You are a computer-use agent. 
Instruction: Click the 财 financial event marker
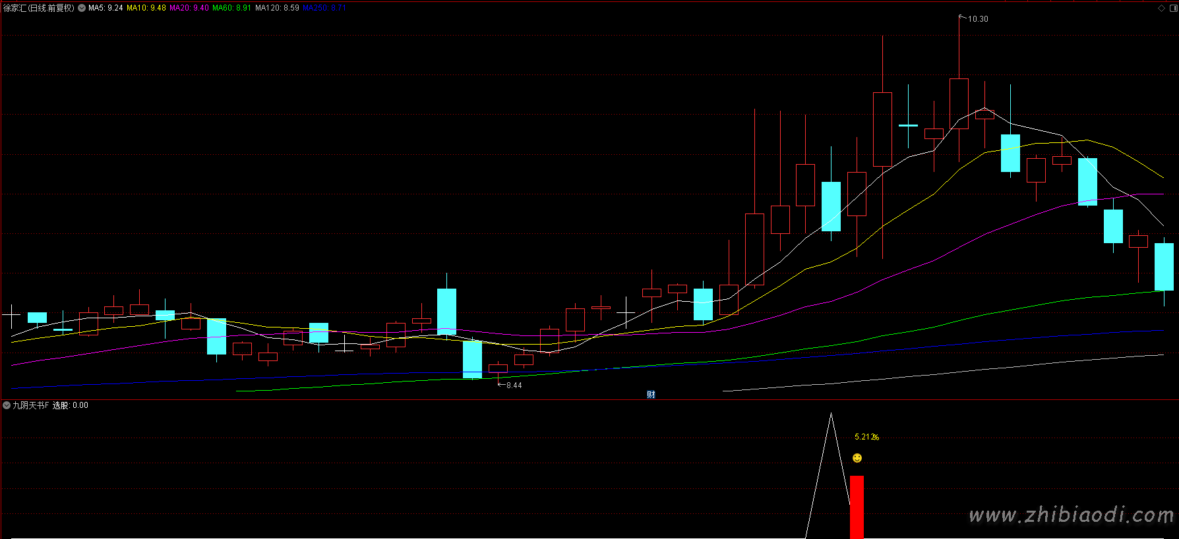pyautogui.click(x=651, y=395)
